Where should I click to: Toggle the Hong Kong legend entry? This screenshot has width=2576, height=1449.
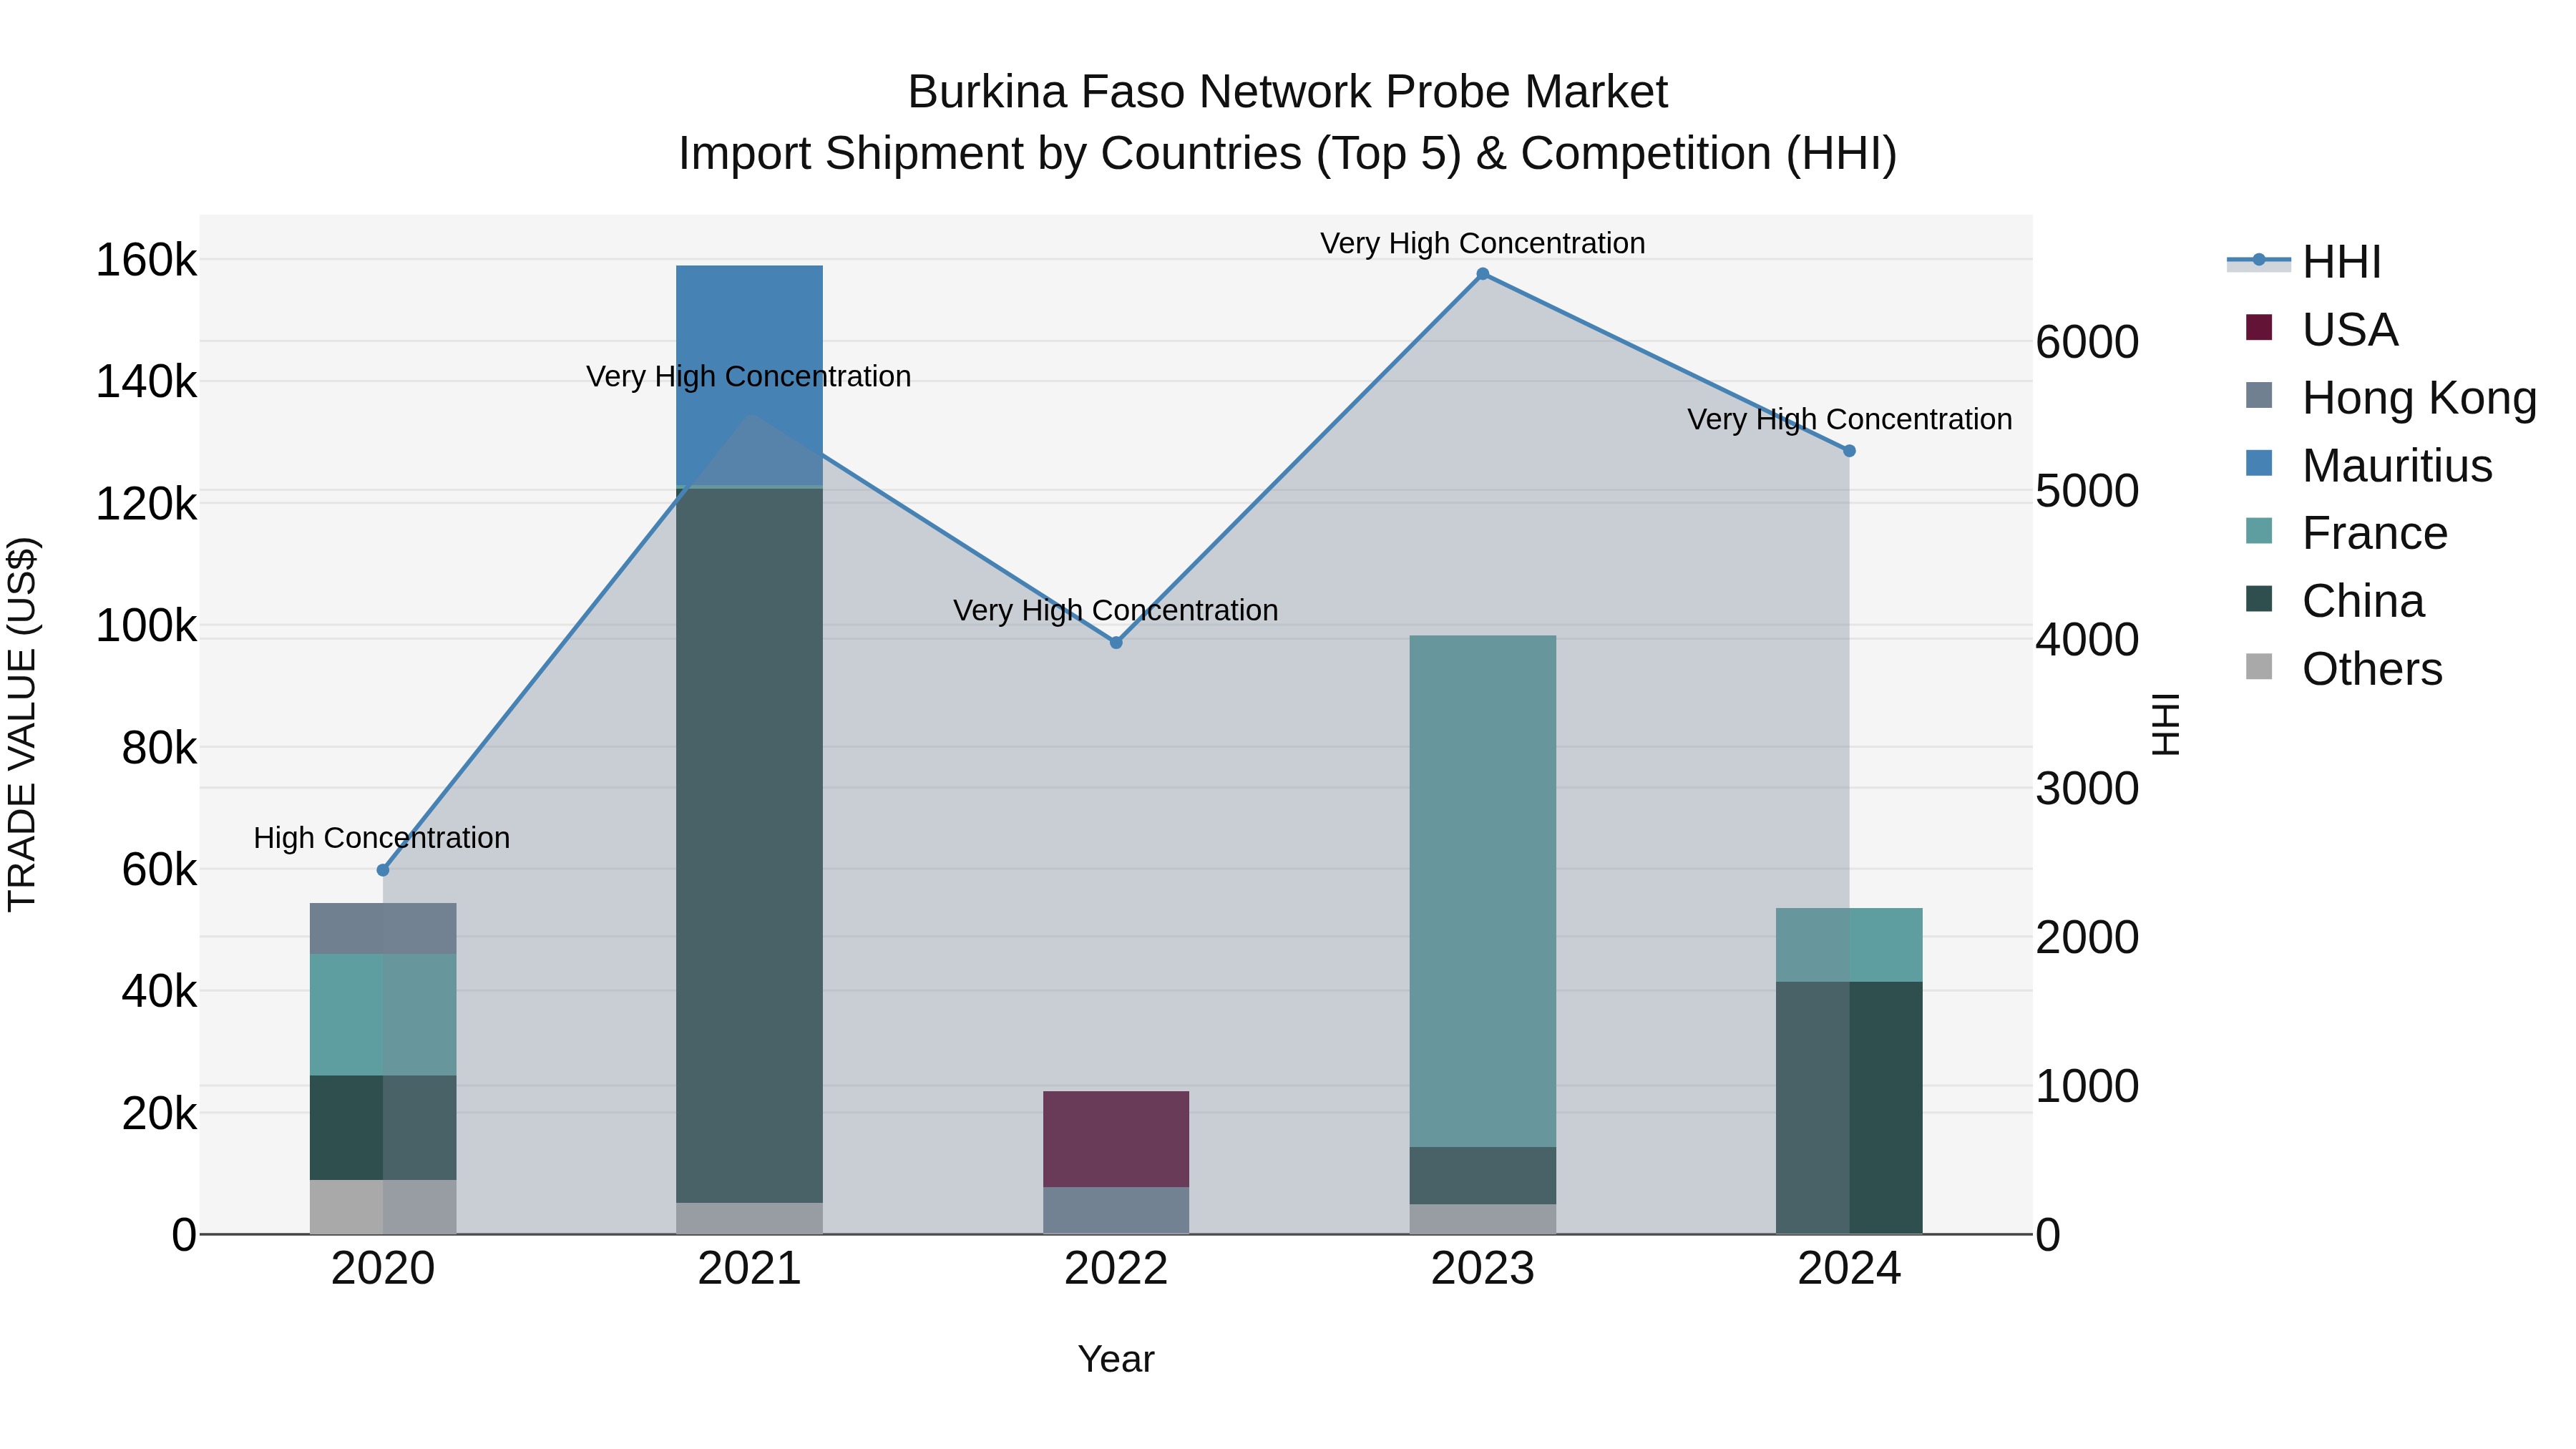2391,398
